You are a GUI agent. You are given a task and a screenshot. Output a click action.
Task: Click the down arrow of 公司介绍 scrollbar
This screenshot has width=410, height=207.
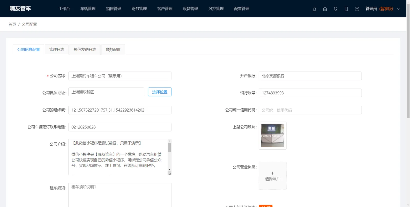tap(169, 169)
